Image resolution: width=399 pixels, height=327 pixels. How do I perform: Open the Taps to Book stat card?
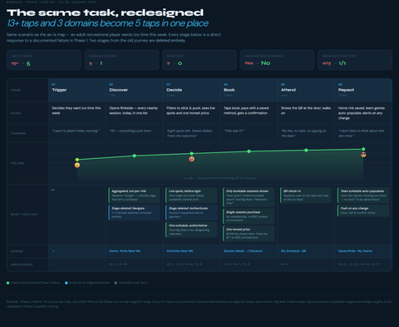(x=44, y=60)
